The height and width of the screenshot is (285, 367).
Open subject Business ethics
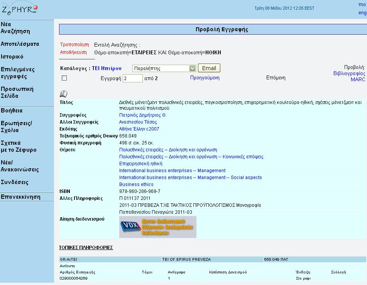point(136,184)
